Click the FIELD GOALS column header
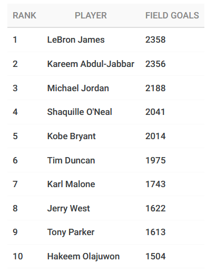Image resolution: width=216 pixels, height=272 pixels. pyautogui.click(x=172, y=15)
